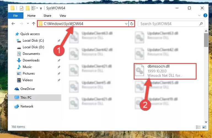Click the New folder icon in title bar
Screen dimensions: 212x138
28,8
